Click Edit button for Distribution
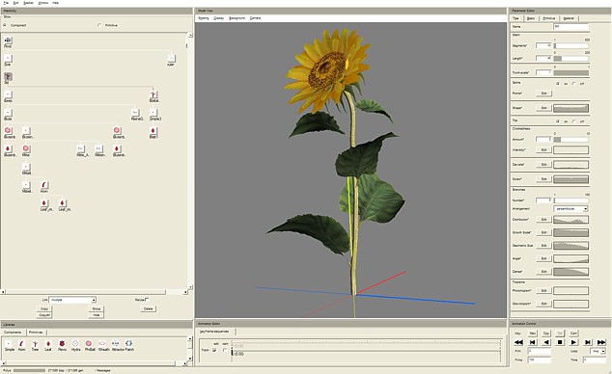The height and width of the screenshot is (374, 612). point(543,220)
